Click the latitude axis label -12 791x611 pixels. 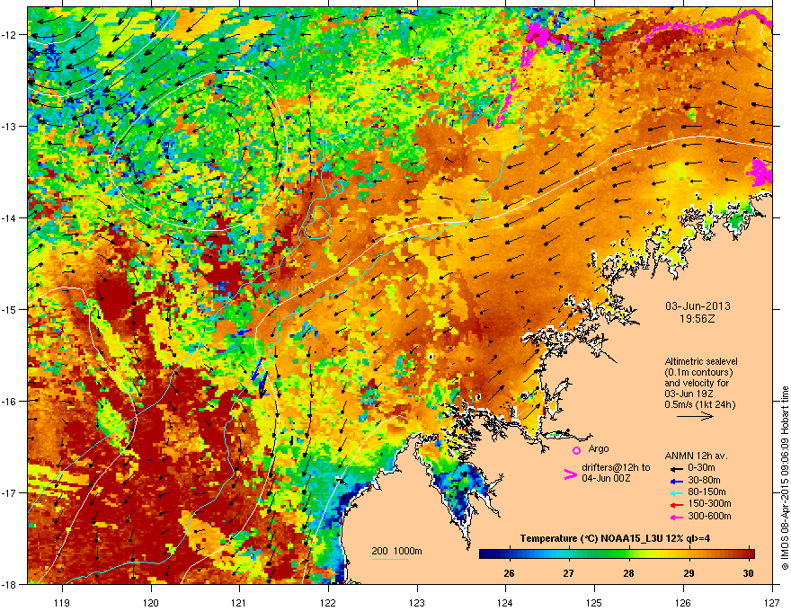tap(9, 34)
